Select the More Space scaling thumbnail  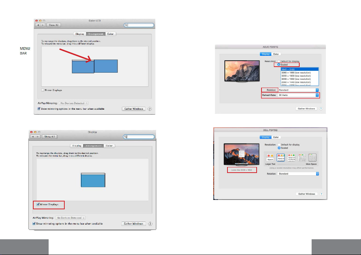coord(312,158)
